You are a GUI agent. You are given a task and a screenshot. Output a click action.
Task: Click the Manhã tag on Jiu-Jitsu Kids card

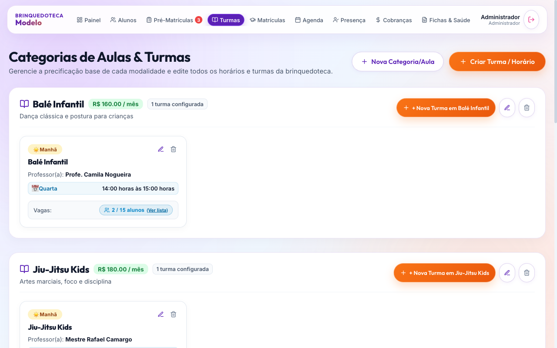pos(45,314)
